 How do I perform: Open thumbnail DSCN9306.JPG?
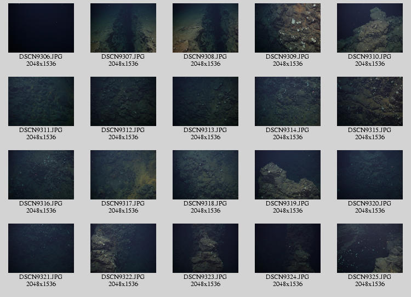(x=41, y=28)
